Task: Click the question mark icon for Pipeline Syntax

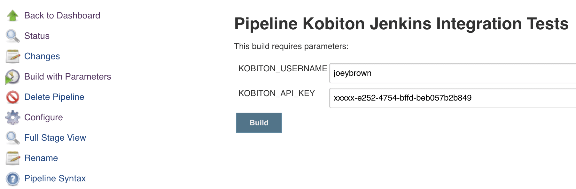Action: click(13, 178)
